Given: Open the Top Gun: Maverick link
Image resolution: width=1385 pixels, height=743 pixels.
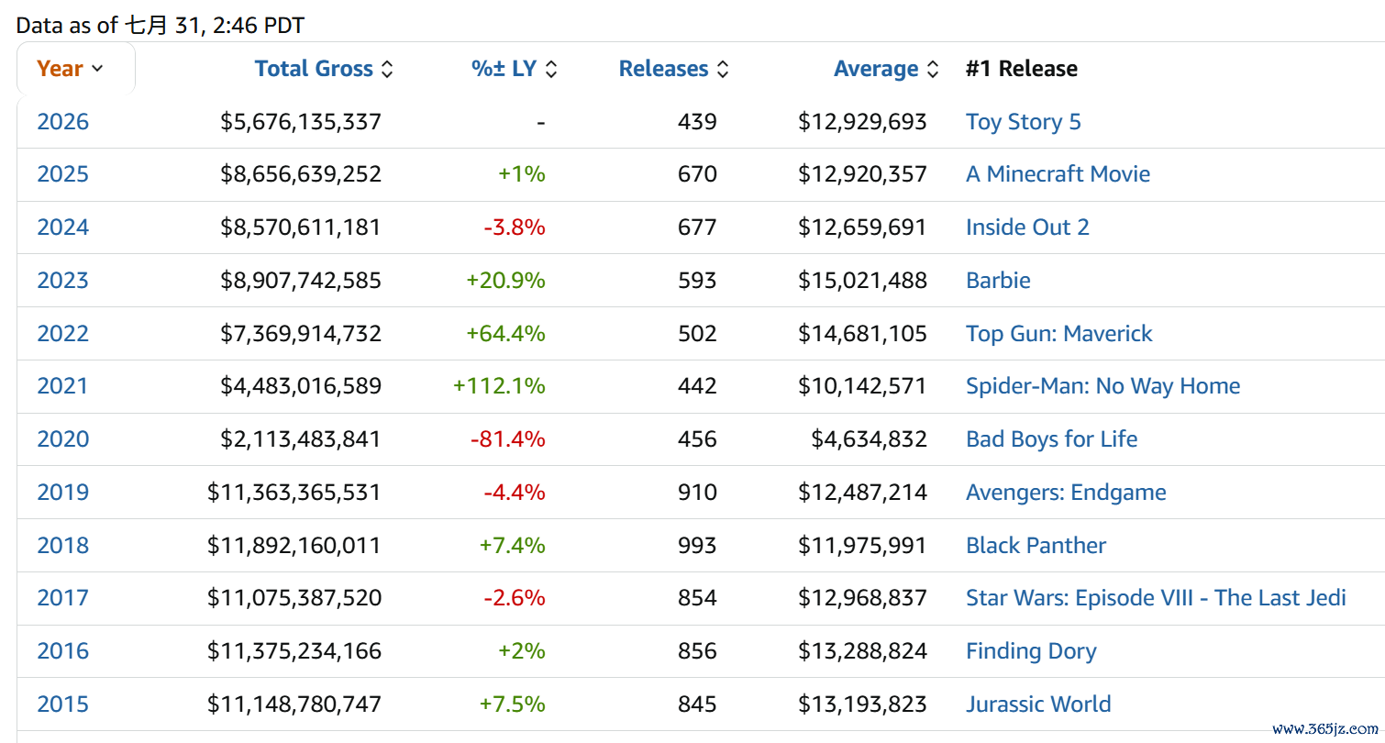Looking at the screenshot, I should (x=1059, y=334).
